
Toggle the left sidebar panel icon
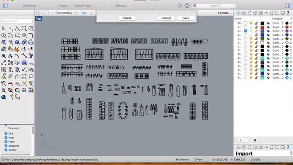5,5
